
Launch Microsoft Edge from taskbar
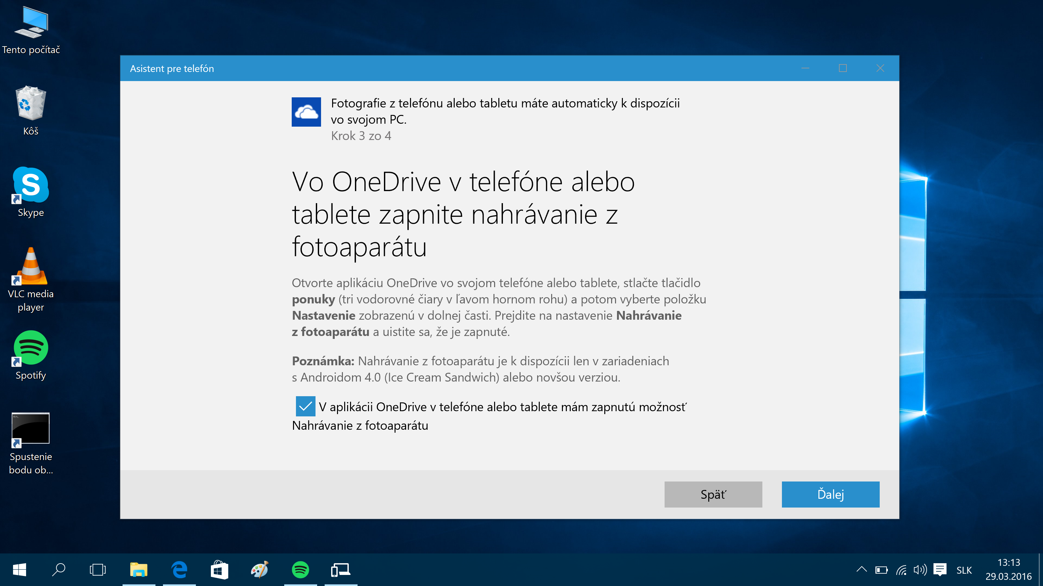[x=179, y=570]
